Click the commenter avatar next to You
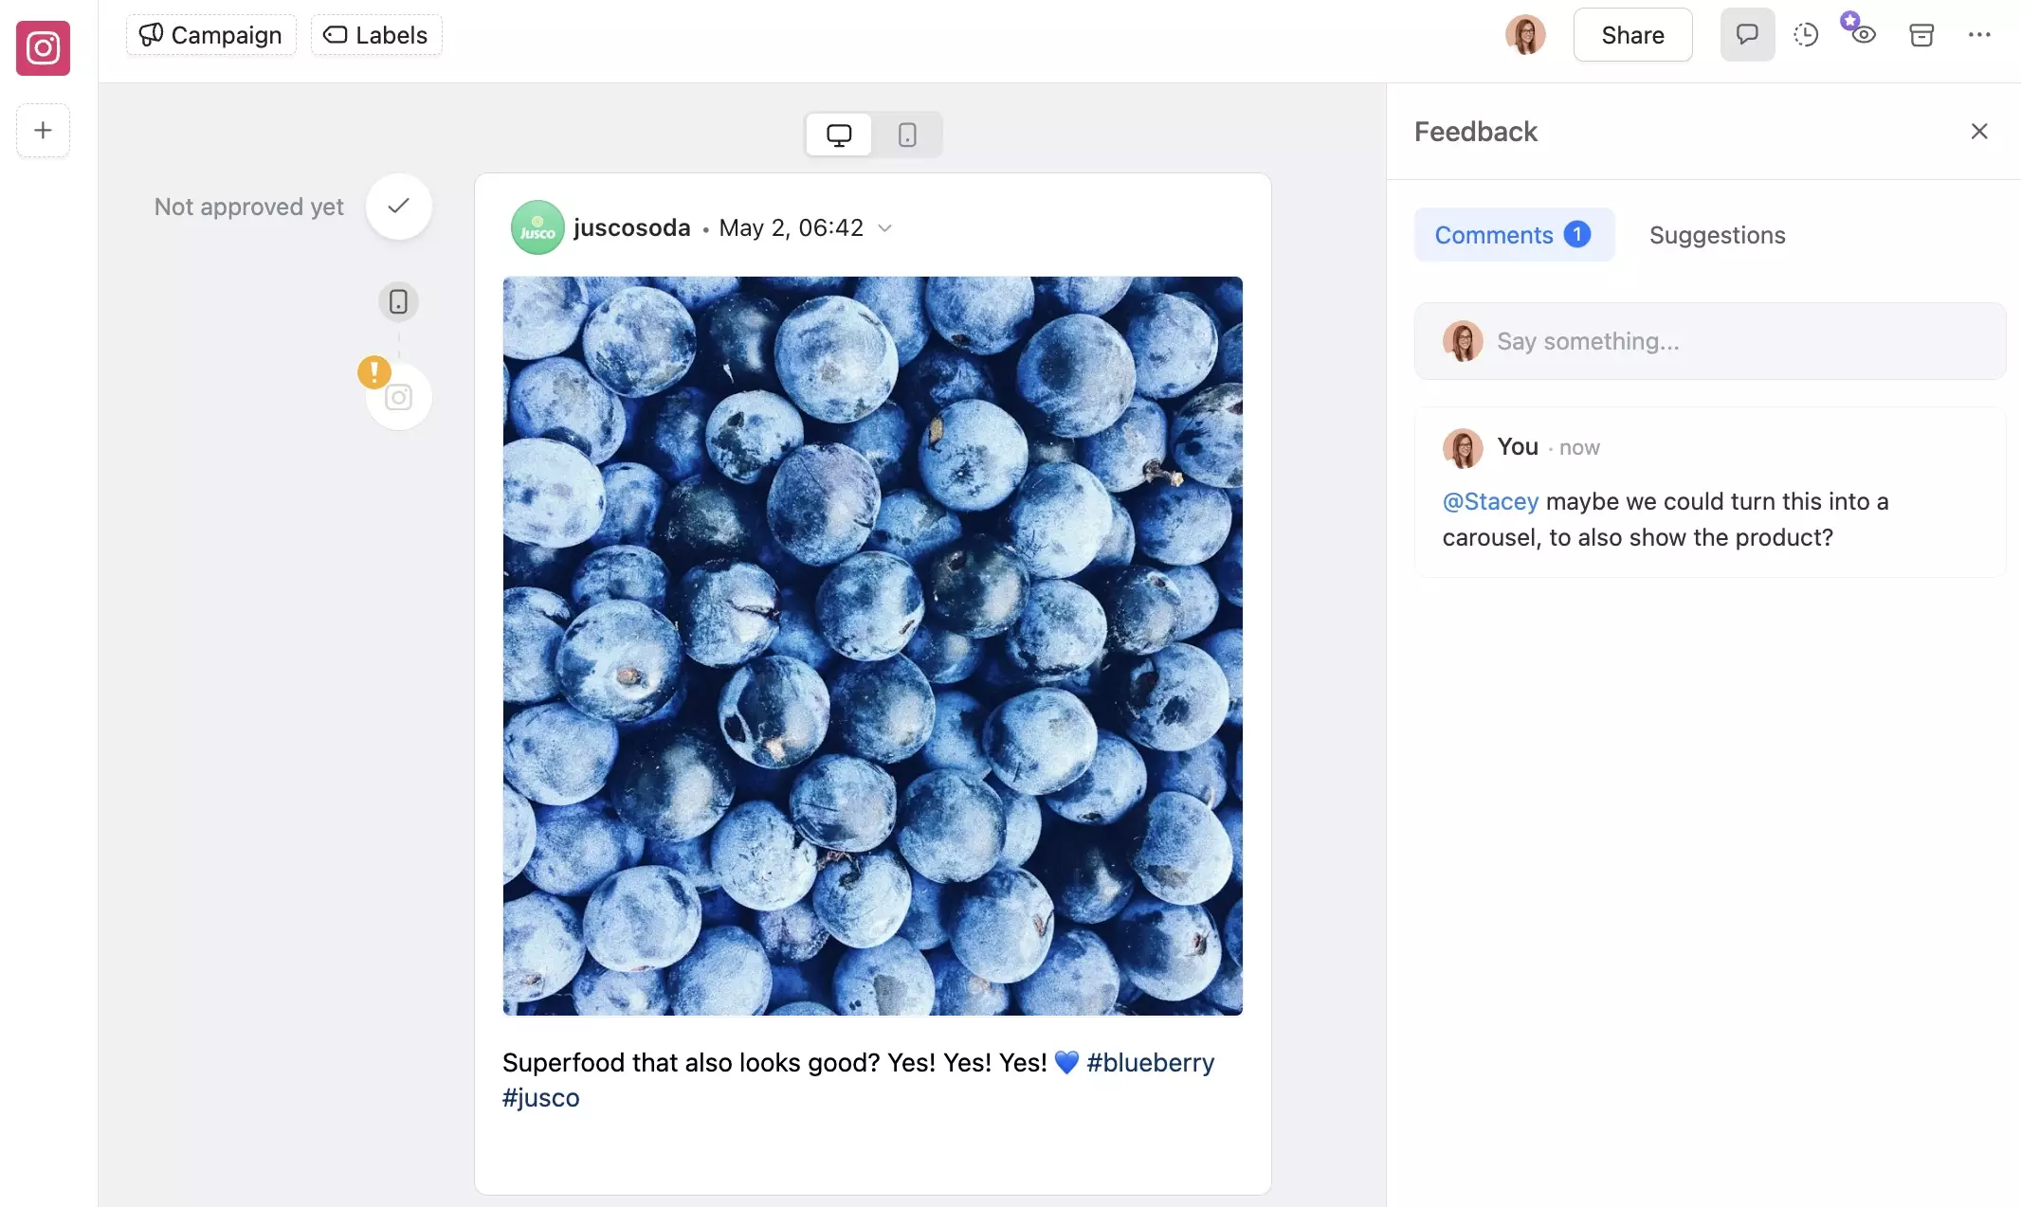 tap(1463, 447)
